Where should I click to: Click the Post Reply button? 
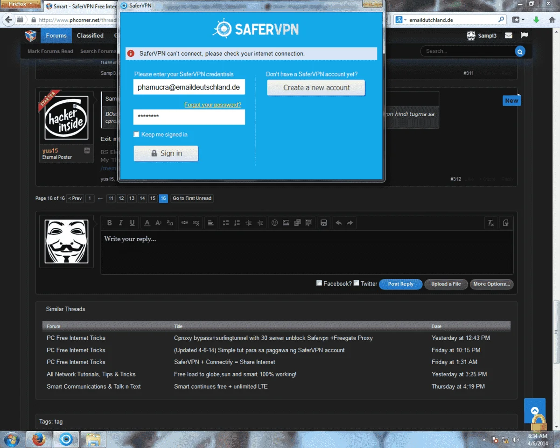click(400, 284)
